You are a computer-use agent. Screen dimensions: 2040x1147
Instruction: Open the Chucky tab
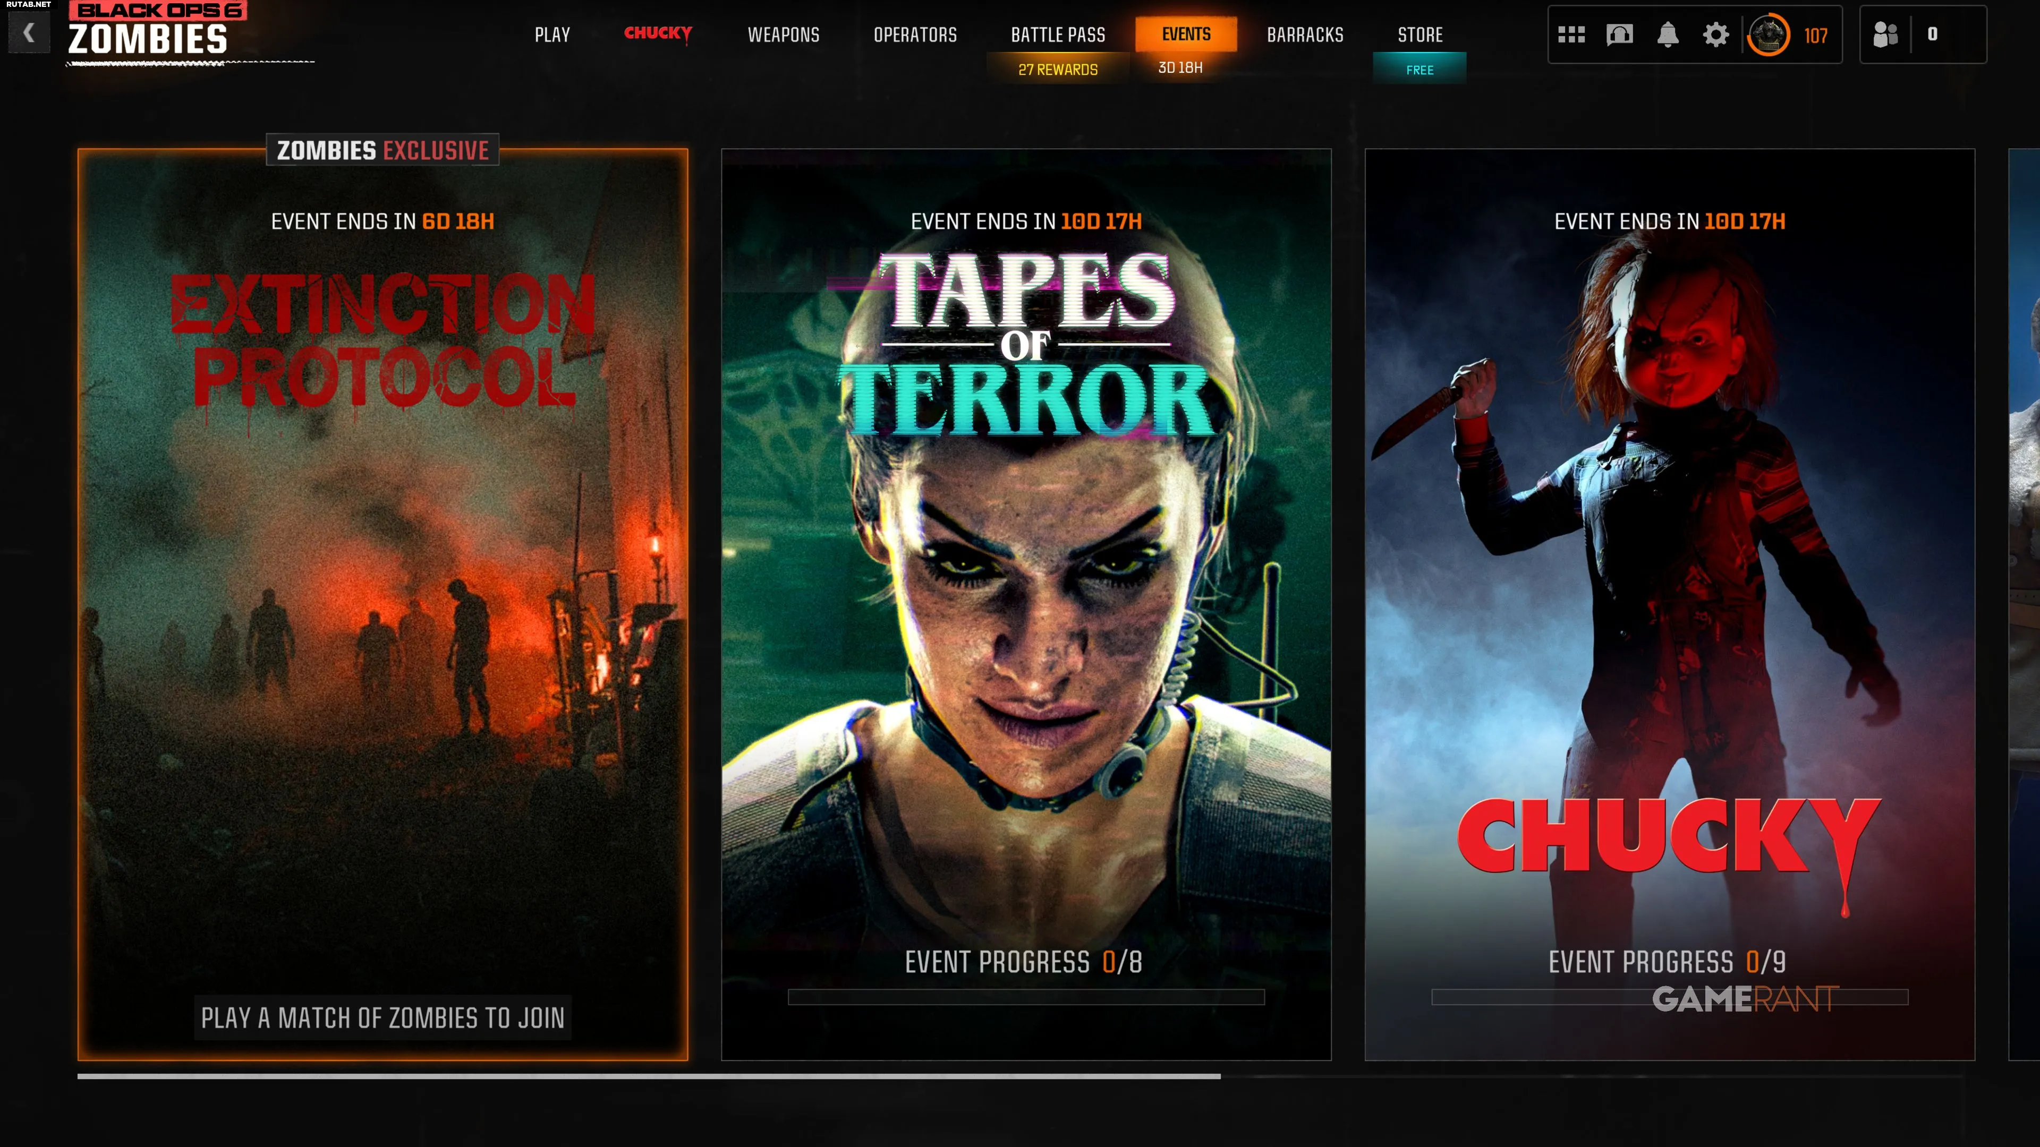coord(657,34)
